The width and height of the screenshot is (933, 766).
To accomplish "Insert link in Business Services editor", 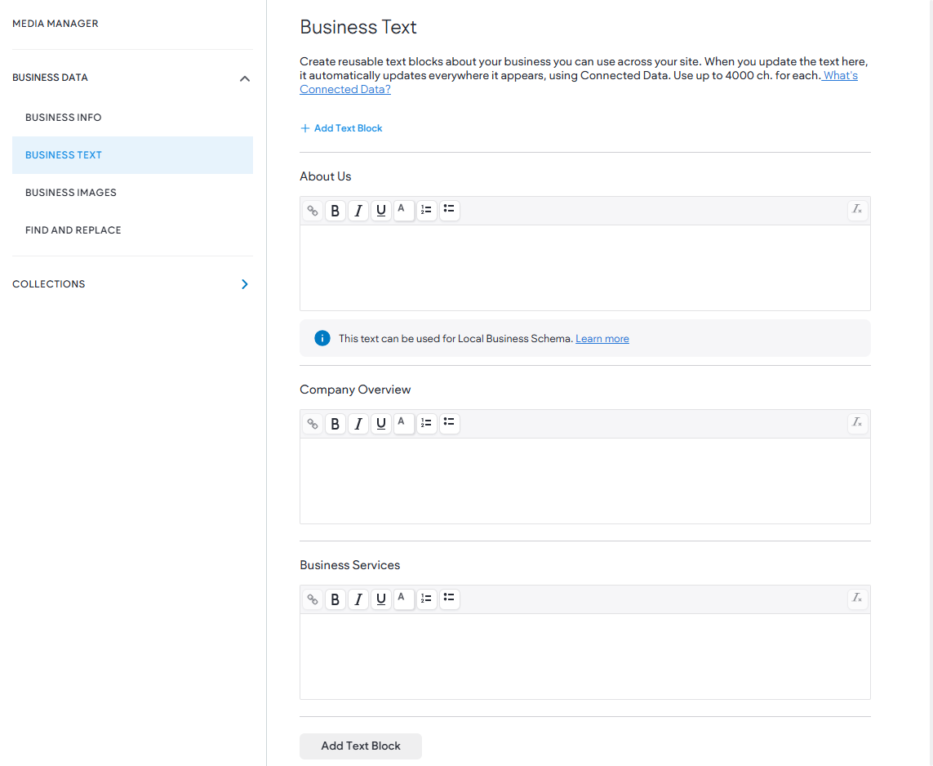I will (x=313, y=599).
